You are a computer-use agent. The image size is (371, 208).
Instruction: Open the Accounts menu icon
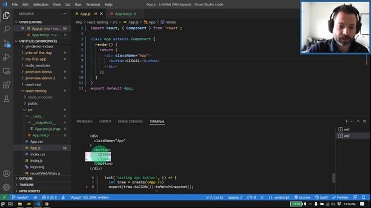pyautogui.click(x=6, y=173)
